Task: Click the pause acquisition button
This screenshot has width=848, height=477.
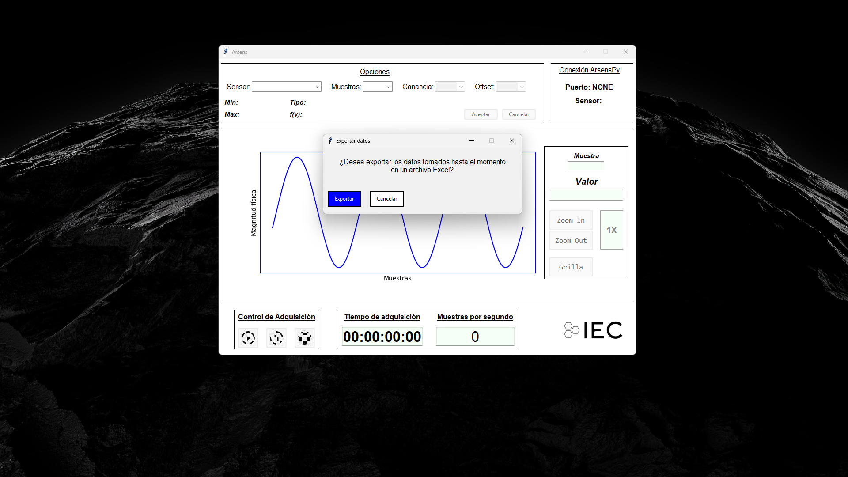Action: click(x=276, y=338)
